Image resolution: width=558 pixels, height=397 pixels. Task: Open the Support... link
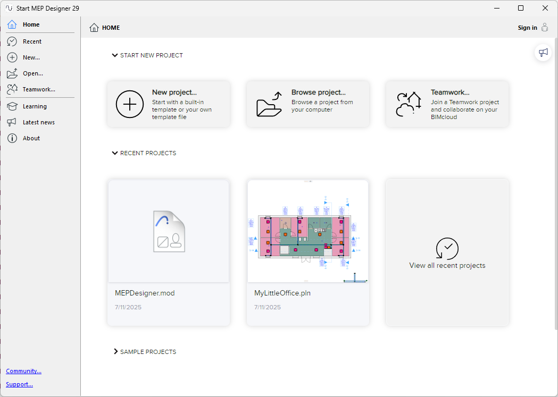click(19, 384)
